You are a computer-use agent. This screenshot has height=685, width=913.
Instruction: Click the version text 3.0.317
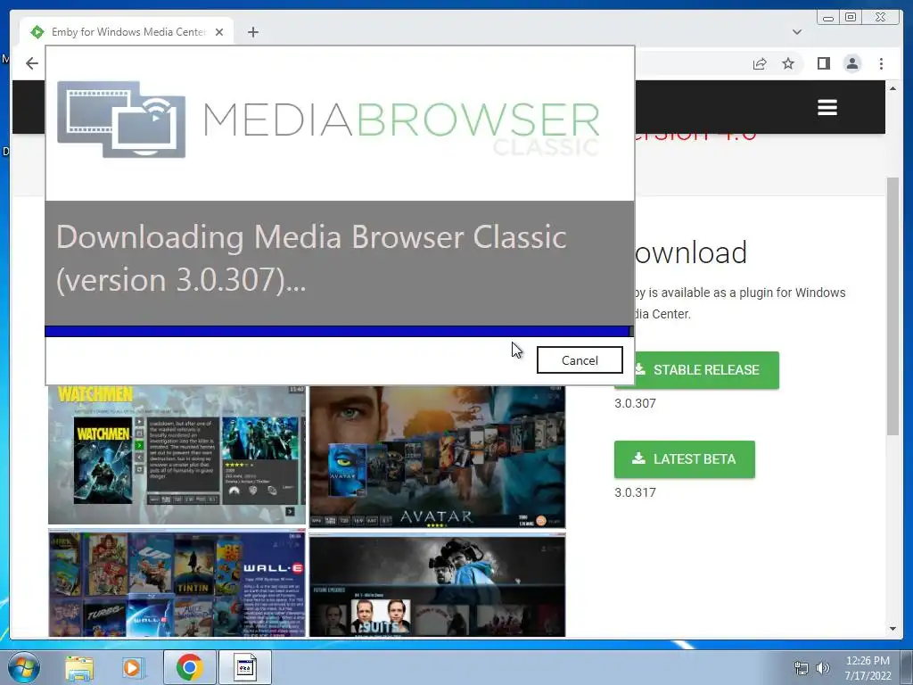click(x=635, y=492)
